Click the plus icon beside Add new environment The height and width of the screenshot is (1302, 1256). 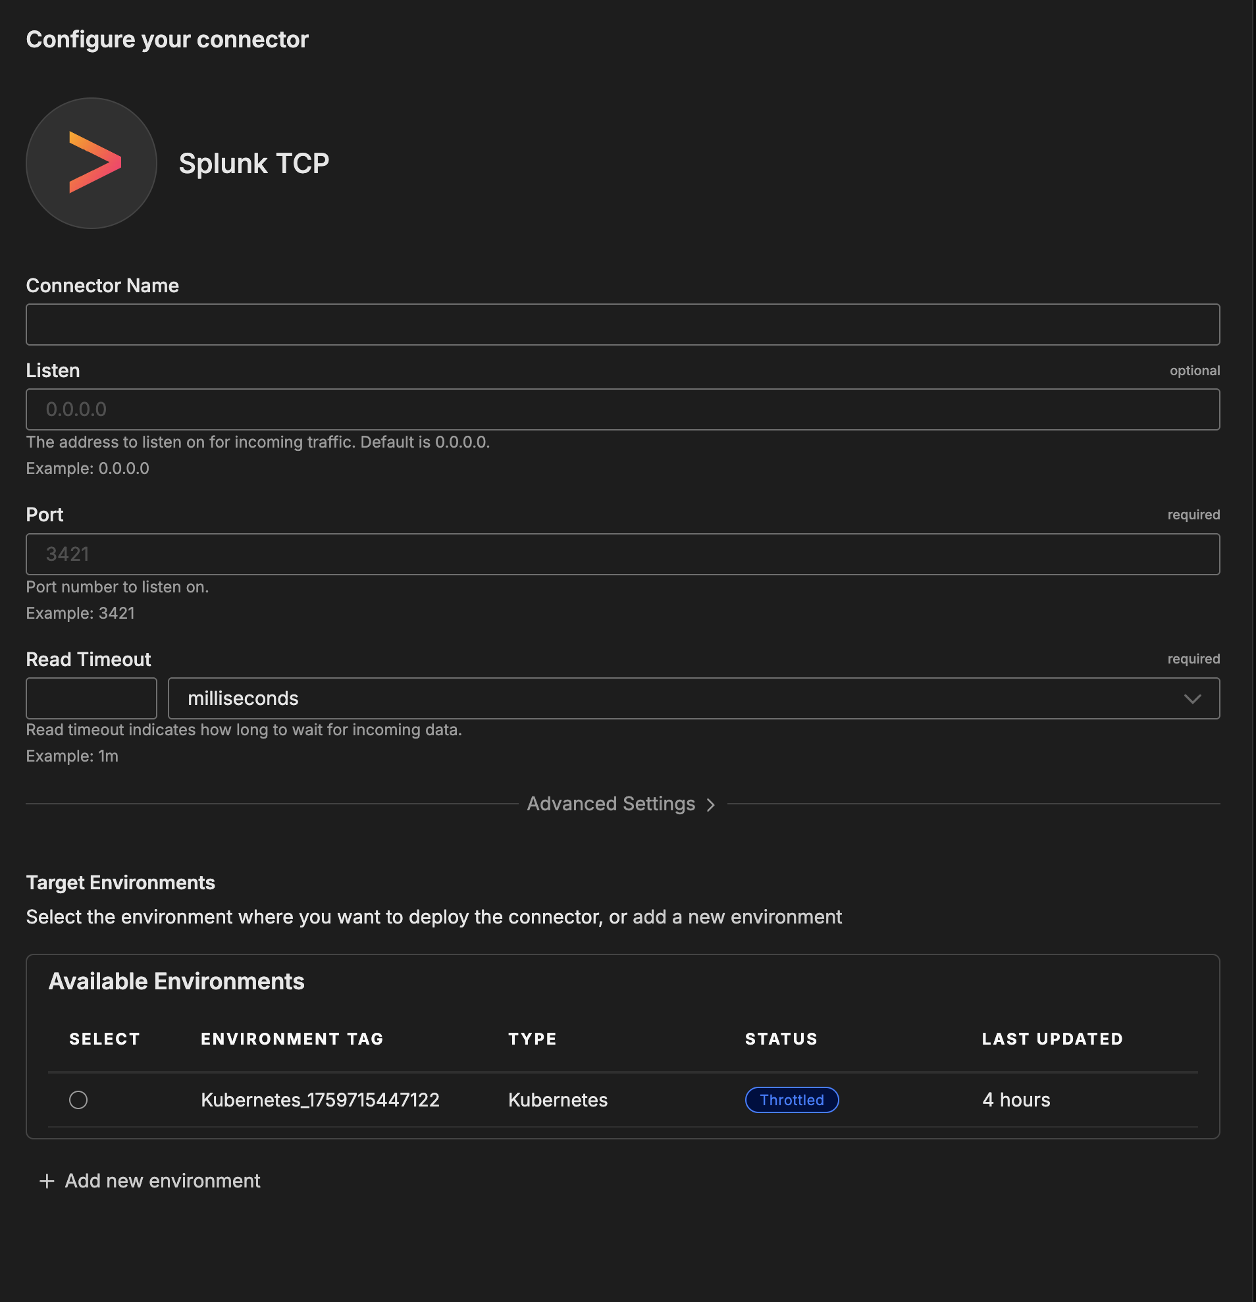(47, 1180)
